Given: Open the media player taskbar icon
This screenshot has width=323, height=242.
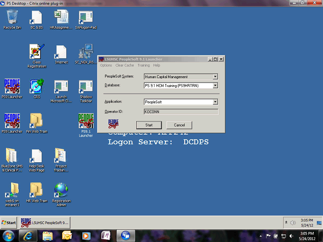Looking at the screenshot, I should 86,236.
